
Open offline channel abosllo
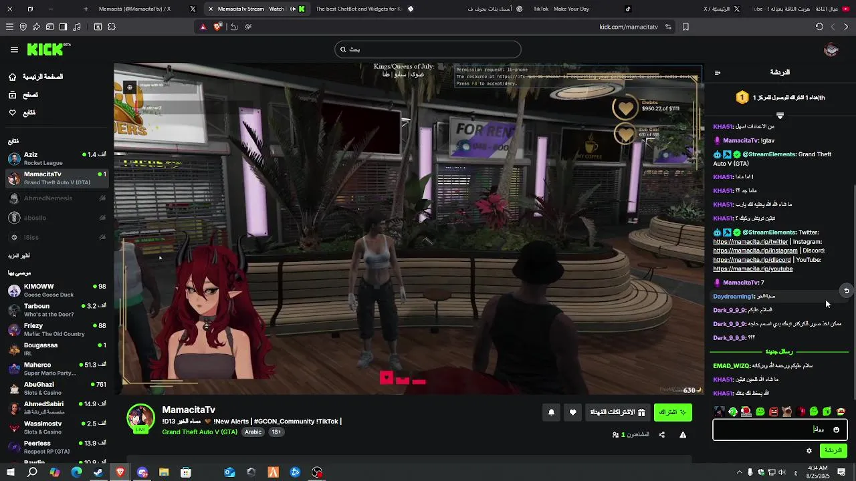tap(57, 218)
